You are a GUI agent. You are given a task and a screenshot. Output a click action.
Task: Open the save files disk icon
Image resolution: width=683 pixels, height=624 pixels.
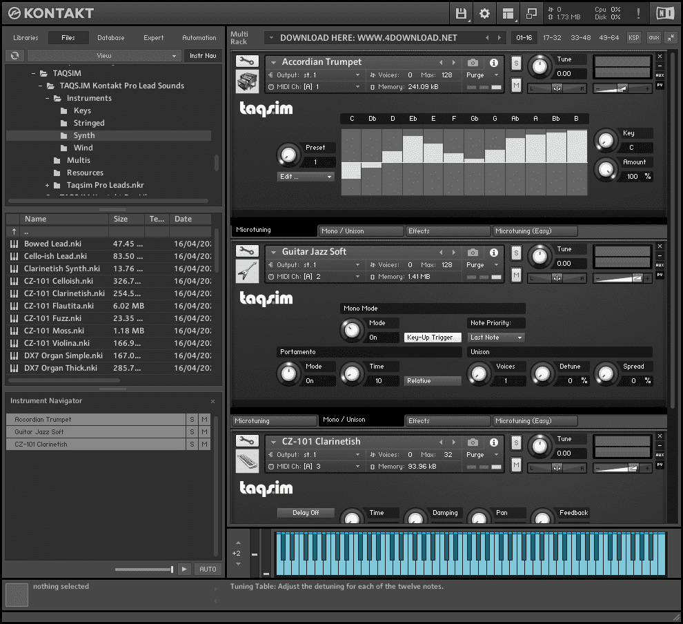[x=461, y=14]
